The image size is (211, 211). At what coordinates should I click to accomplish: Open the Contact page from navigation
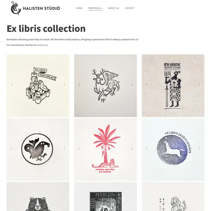coord(130,8)
